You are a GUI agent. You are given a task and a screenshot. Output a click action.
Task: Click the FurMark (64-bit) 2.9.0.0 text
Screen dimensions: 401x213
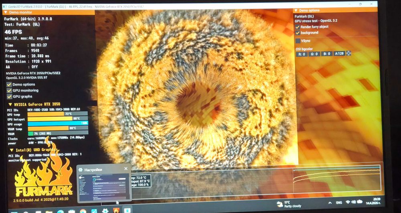click(28, 19)
